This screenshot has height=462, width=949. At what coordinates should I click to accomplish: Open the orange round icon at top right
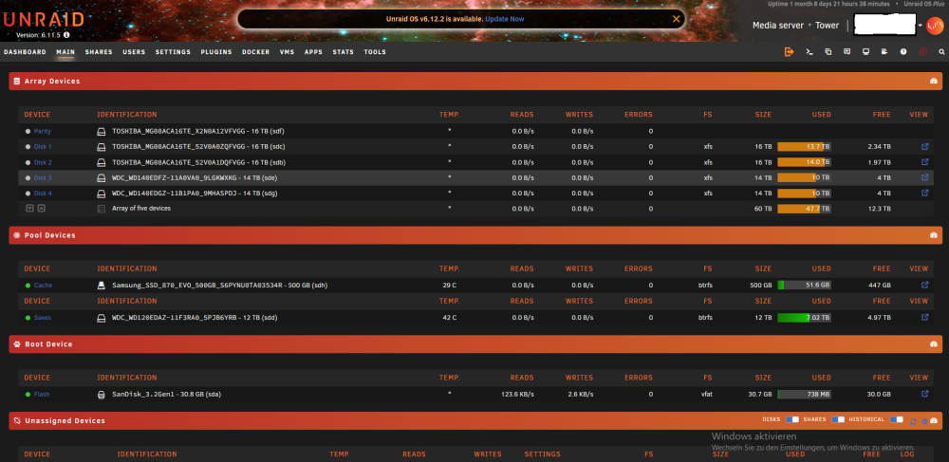935,26
